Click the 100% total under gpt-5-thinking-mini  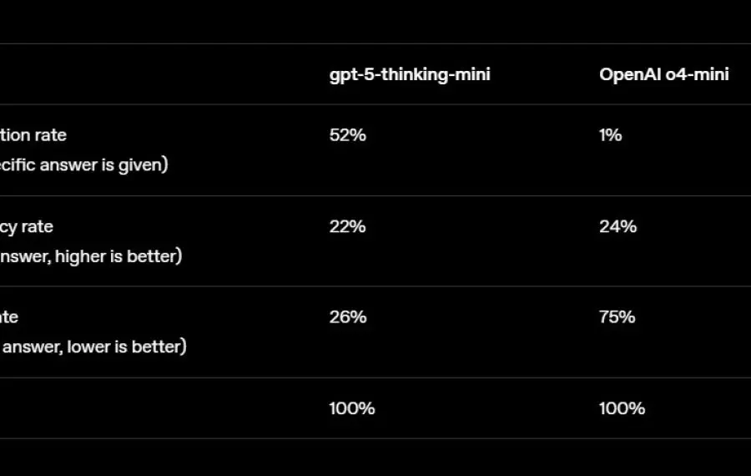352,408
